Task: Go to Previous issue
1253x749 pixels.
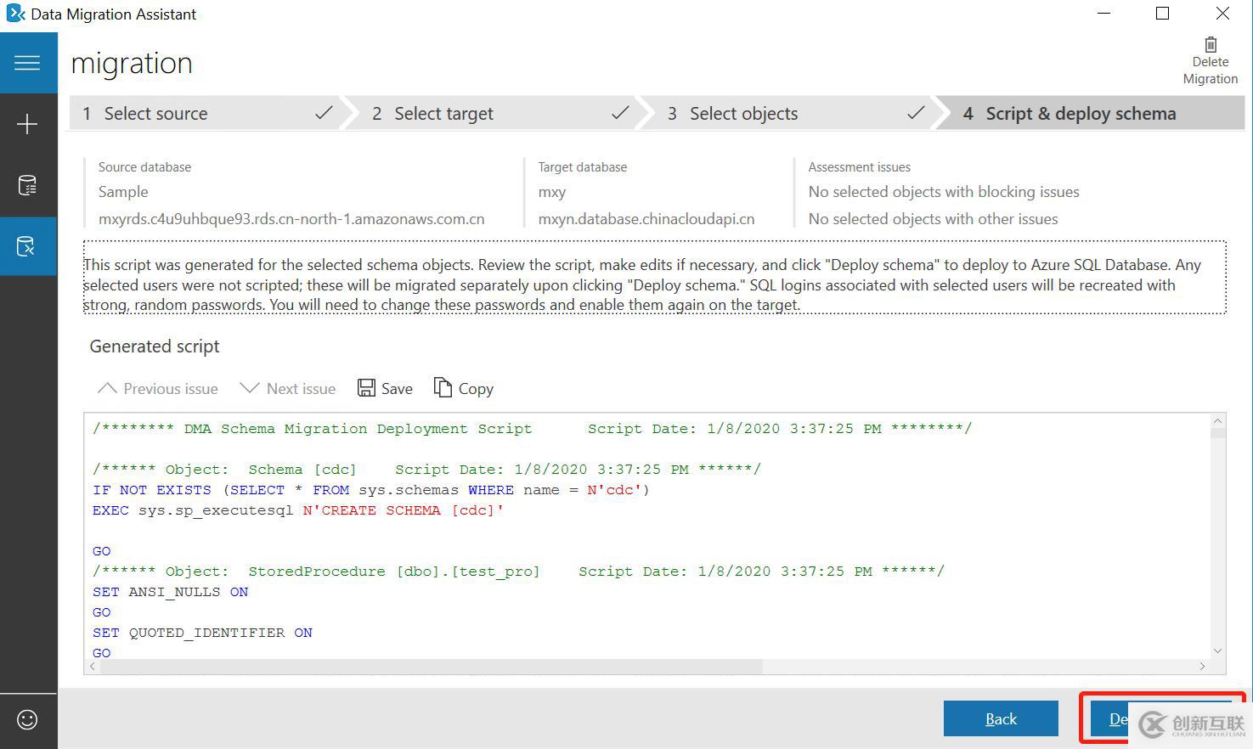Action: point(158,388)
